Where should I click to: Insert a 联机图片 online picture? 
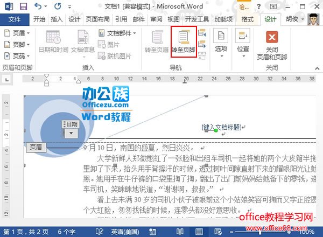(x=115, y=56)
